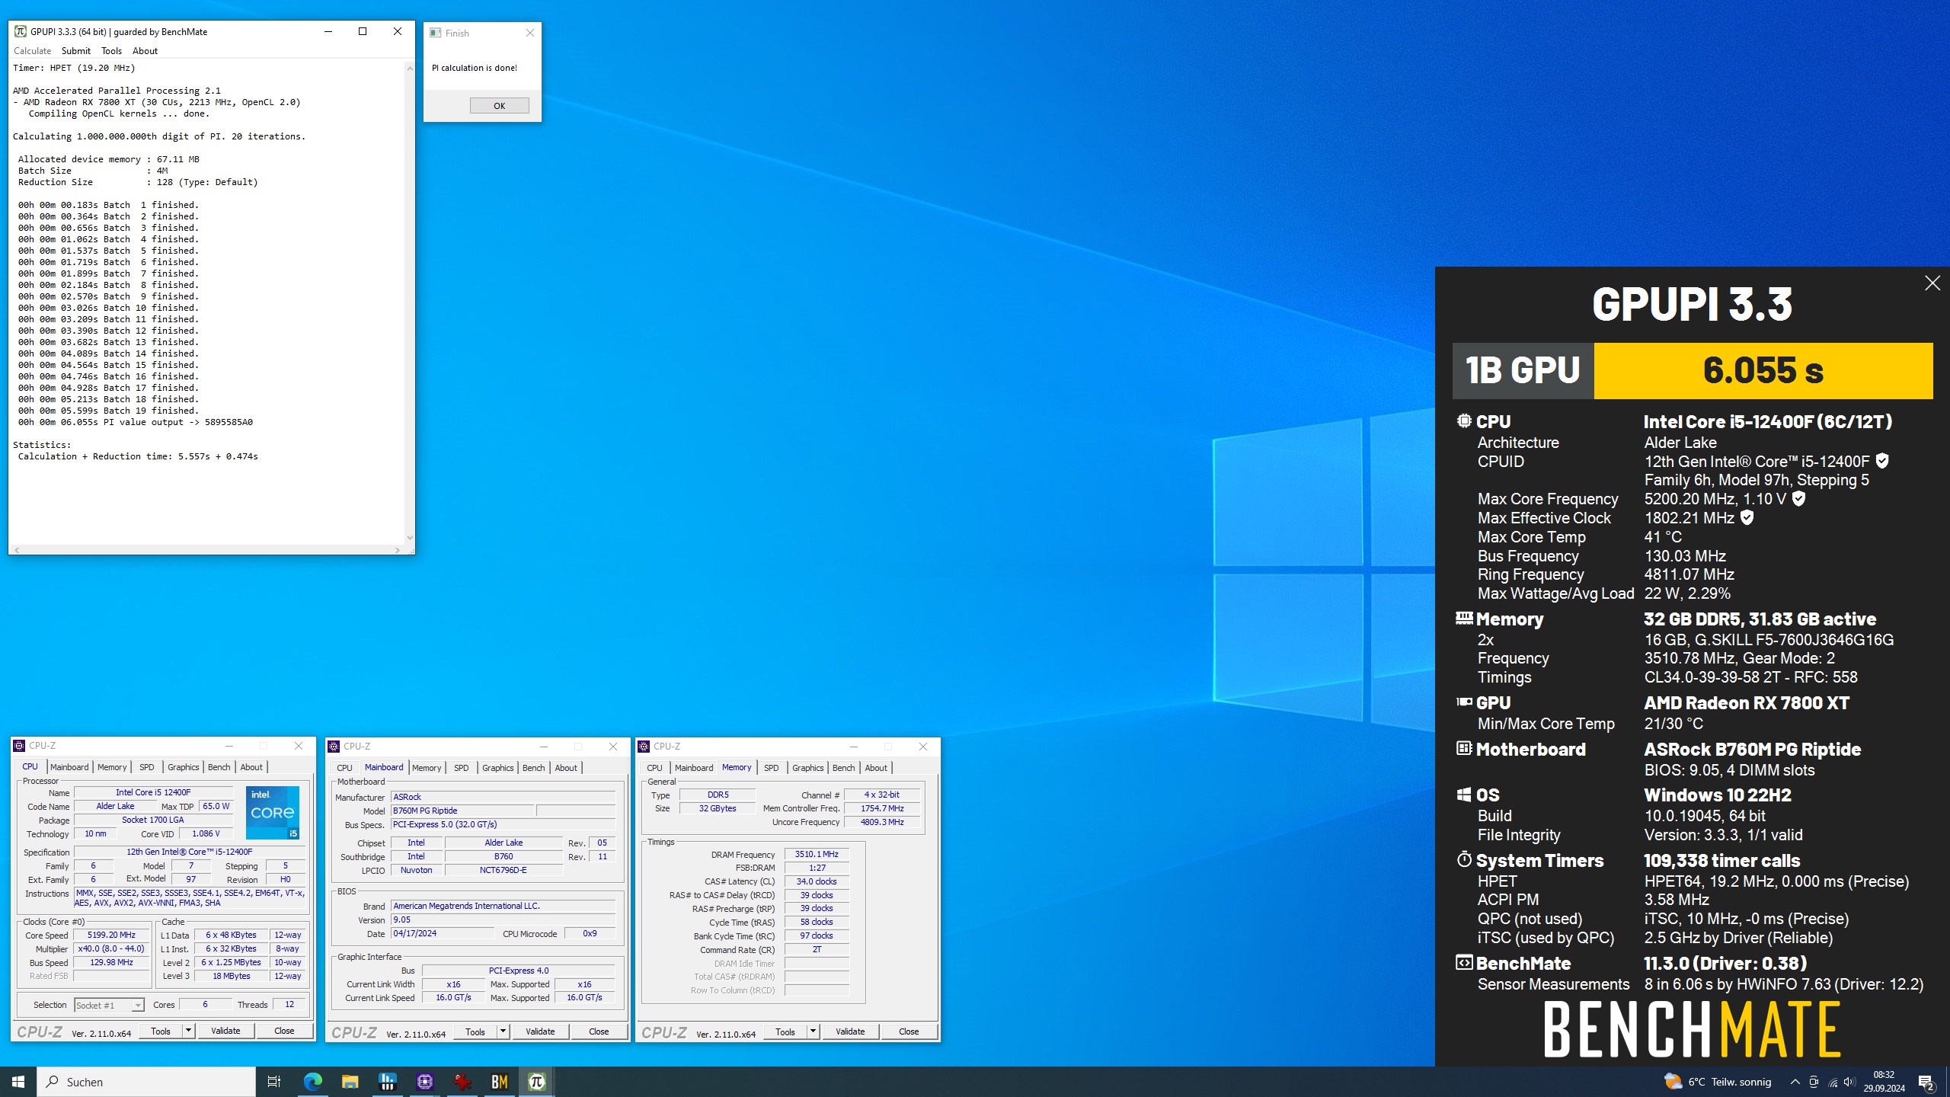Expand Tools dropdown arrow in Mainboard CPU-Z window
The height and width of the screenshot is (1097, 1950).
click(x=503, y=1031)
